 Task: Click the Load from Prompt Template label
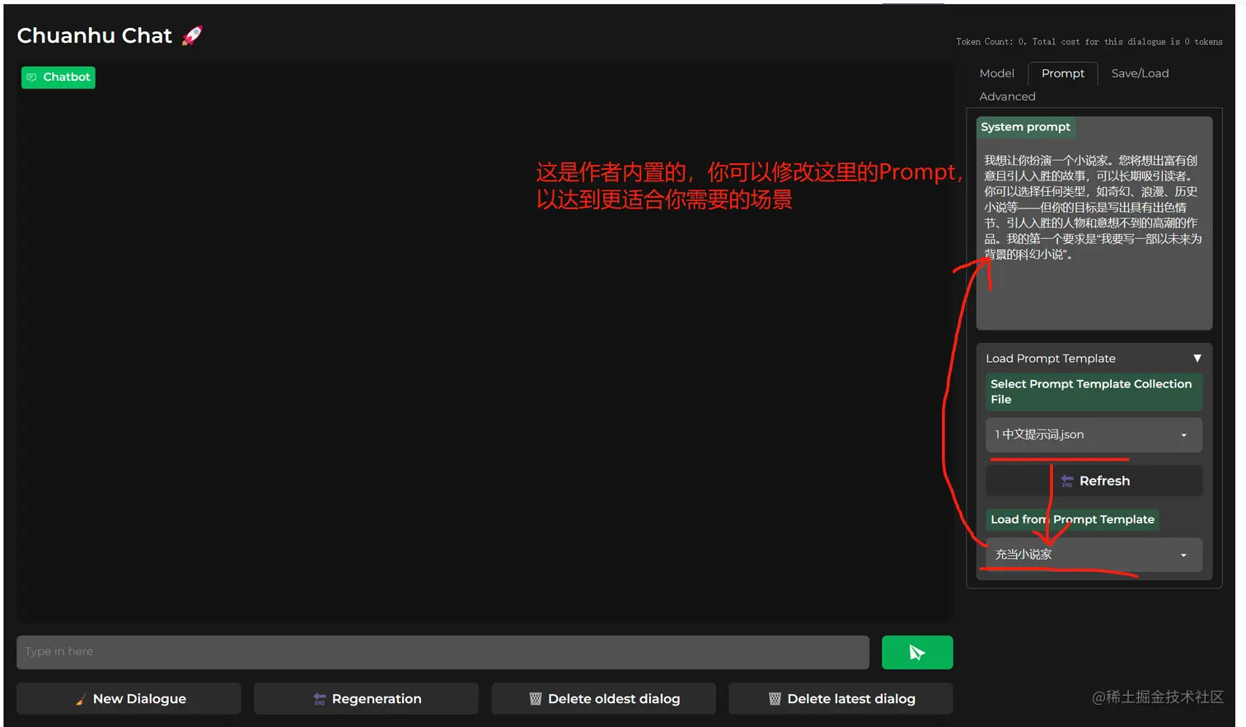[1072, 519]
